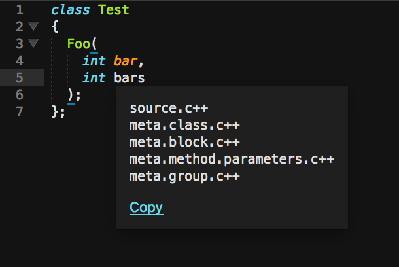The height and width of the screenshot is (267, 399).
Task: Click the 'Test' class name
Action: pos(114,10)
